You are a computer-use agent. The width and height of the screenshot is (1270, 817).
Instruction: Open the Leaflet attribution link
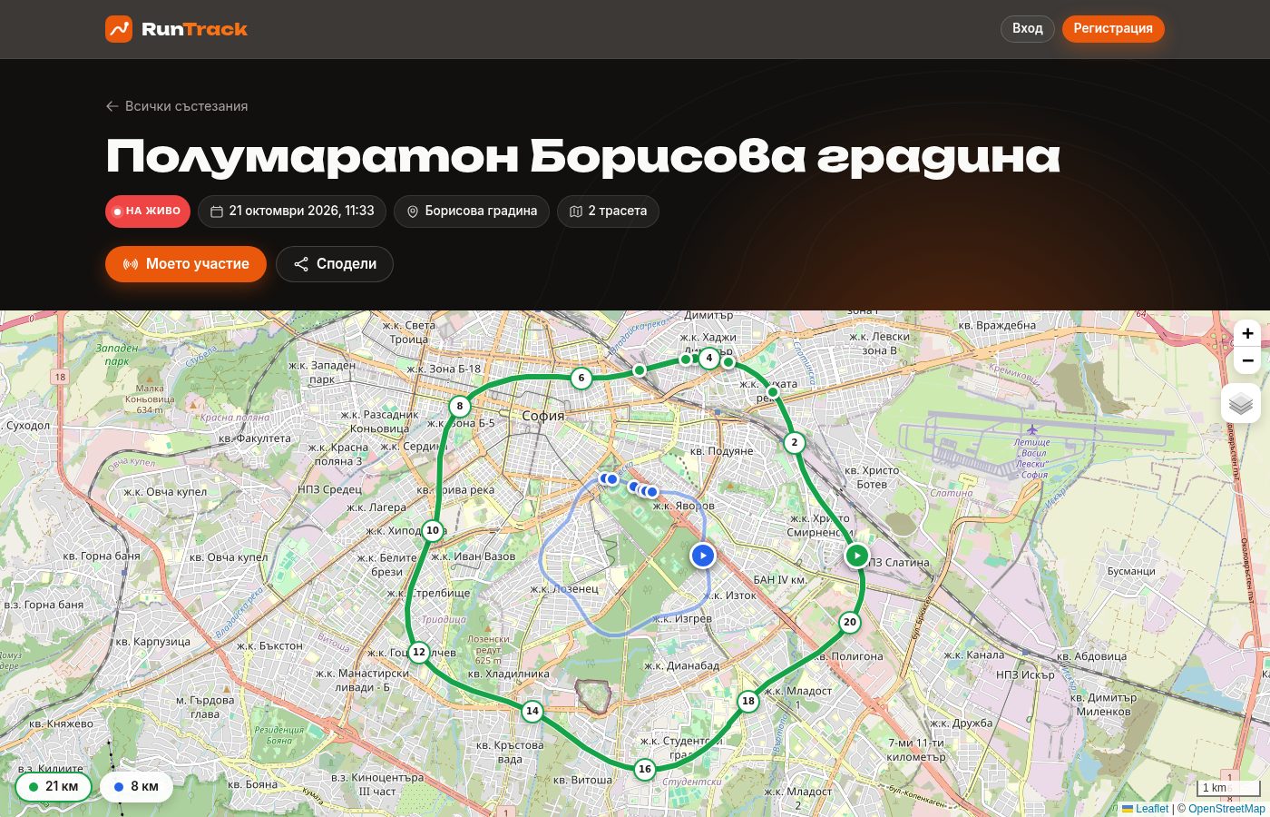click(x=1146, y=809)
